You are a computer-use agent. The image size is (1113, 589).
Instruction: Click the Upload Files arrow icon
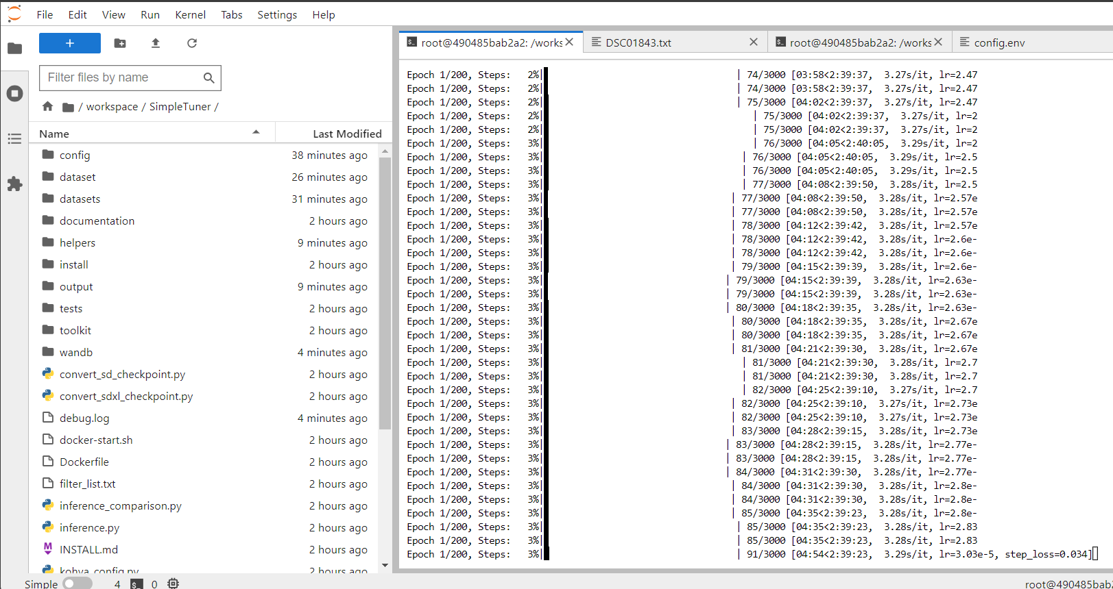[156, 43]
